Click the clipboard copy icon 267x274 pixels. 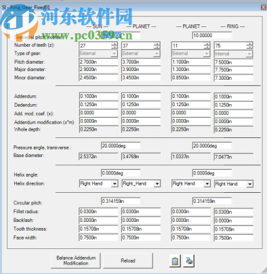(x=175, y=261)
